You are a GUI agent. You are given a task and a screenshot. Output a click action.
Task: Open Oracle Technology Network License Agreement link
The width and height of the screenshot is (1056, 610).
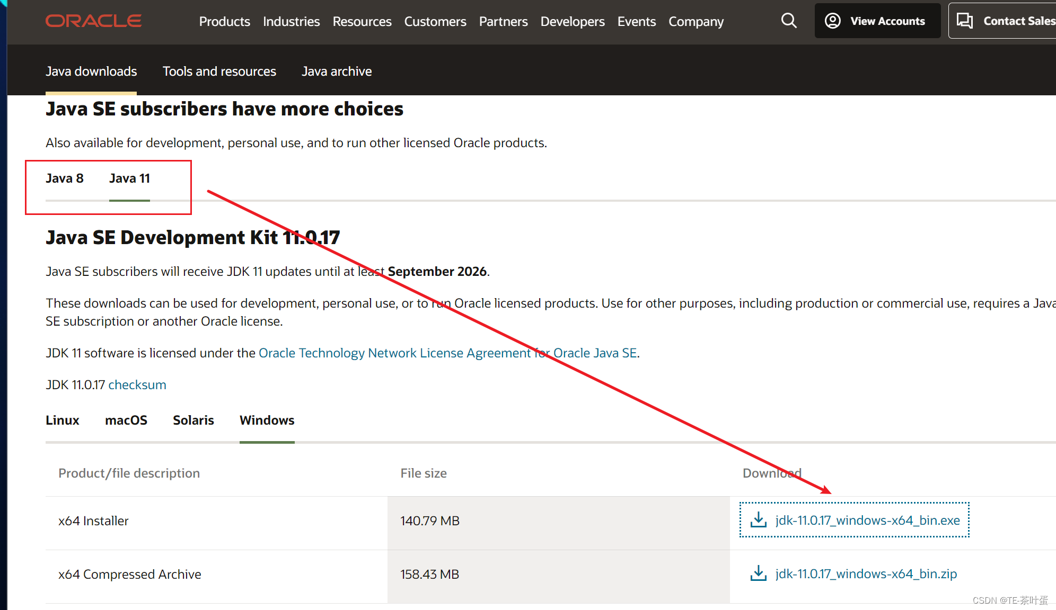point(448,353)
